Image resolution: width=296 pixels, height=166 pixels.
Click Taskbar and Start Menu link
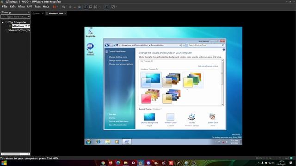point(118,121)
